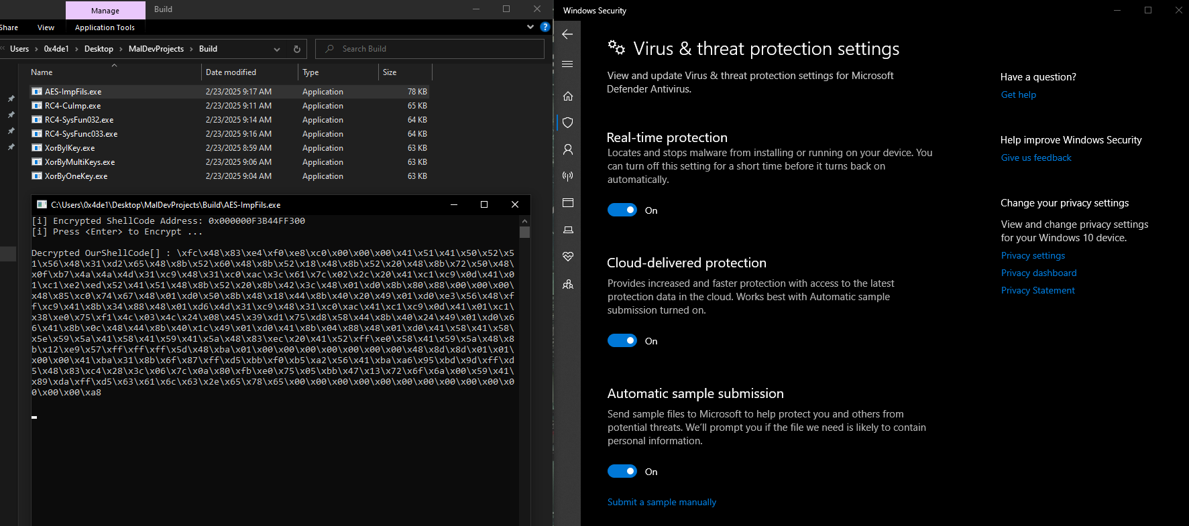Expand the breadcrumb chevron after Desktop
Screen dimensions: 1189x526
pyautogui.click(x=121, y=49)
